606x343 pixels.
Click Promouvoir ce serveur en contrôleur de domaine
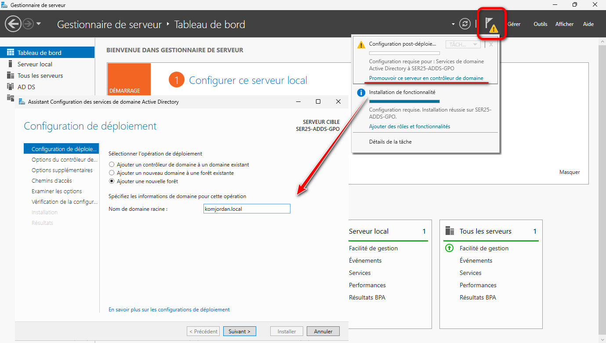(426, 78)
